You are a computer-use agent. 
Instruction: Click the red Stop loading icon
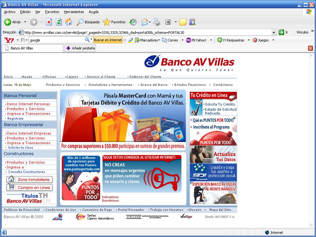point(49,22)
